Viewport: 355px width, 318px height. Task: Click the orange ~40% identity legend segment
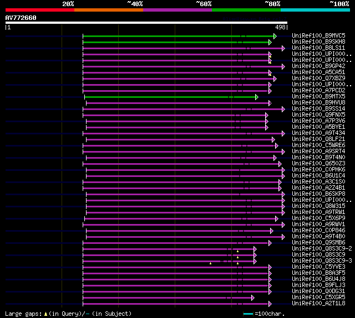tap(109, 10)
